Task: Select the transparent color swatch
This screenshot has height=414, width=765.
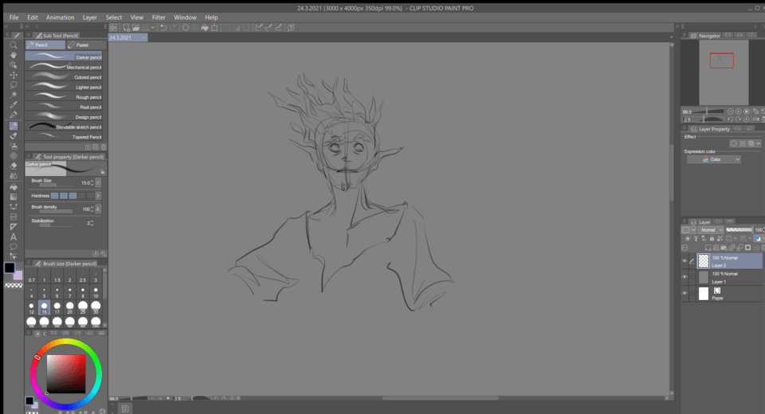Action: pyautogui.click(x=14, y=285)
